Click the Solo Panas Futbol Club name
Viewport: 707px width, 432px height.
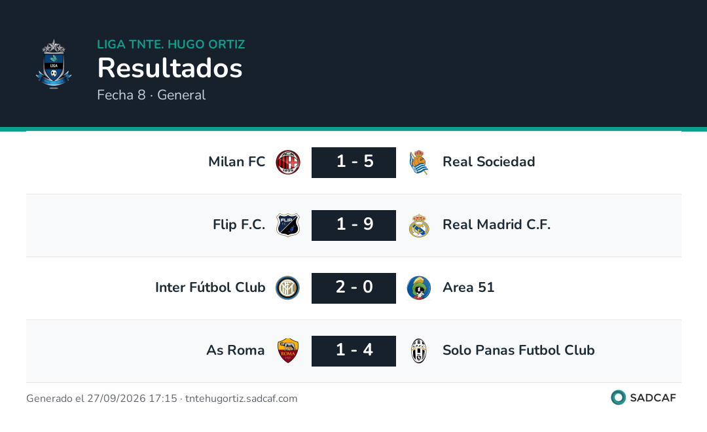(x=518, y=350)
